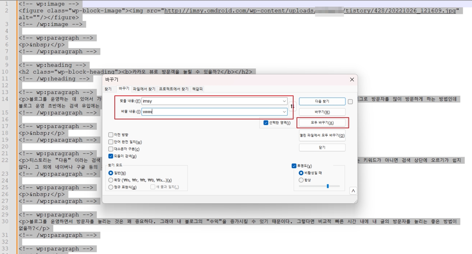This screenshot has width=472, height=254.
Task: Choose the 확장 search mode radio
Action: (111, 180)
